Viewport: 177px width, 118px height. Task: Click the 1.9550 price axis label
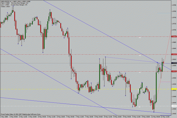(174, 78)
